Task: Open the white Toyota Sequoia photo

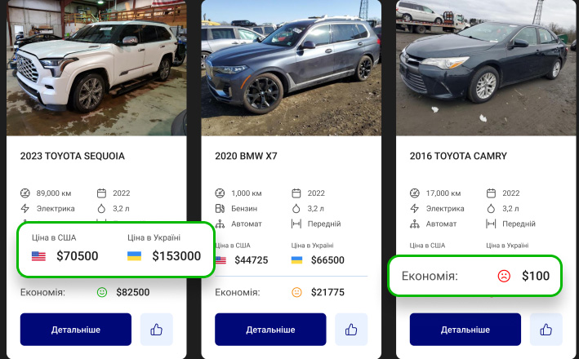Action: 96,68
